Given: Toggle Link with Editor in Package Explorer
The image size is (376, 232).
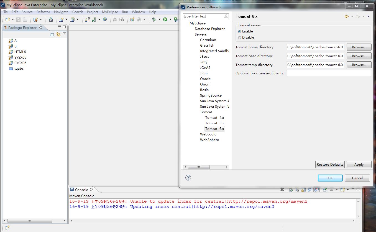Looking at the screenshot, I should pos(58,34).
